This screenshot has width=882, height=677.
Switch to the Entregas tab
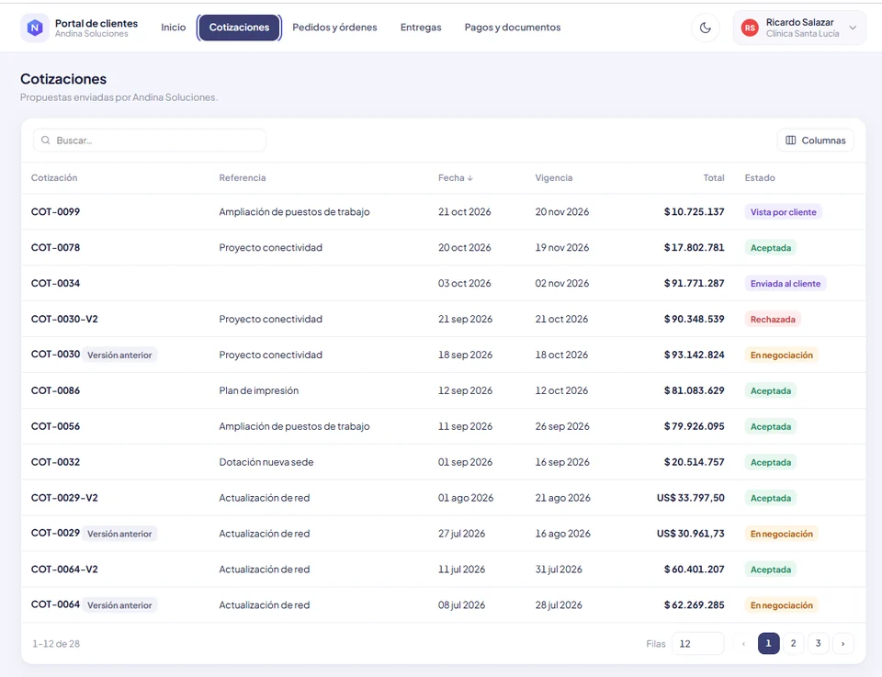pyautogui.click(x=421, y=28)
